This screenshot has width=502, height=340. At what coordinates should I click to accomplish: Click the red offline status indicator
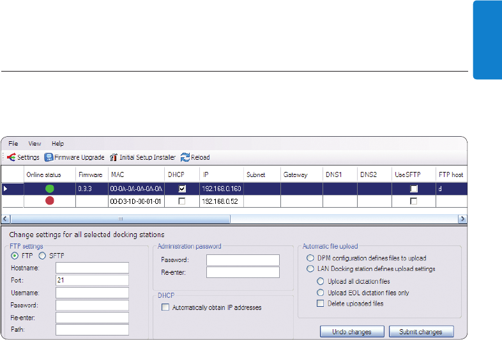coord(49,201)
